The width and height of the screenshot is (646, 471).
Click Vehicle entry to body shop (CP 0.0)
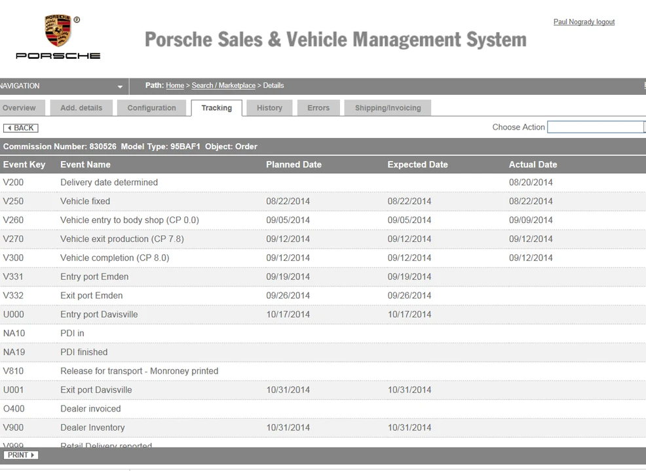(x=130, y=220)
